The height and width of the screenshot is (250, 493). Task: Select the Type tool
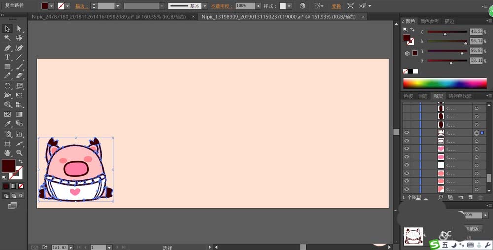point(7,57)
